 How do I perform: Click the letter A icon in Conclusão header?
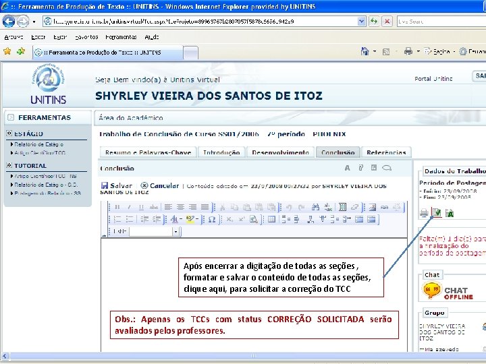point(347,168)
